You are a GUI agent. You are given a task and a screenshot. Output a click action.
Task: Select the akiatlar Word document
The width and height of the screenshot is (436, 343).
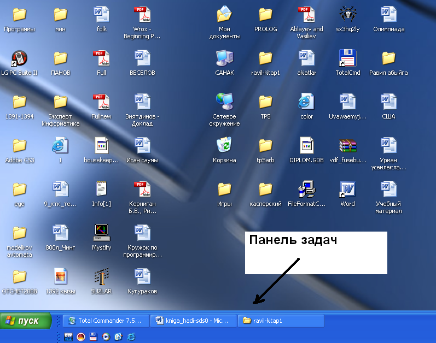point(307,58)
